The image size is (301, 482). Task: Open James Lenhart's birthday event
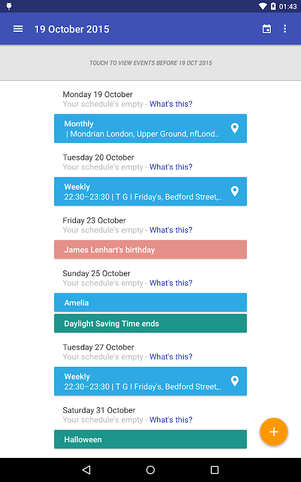point(150,249)
